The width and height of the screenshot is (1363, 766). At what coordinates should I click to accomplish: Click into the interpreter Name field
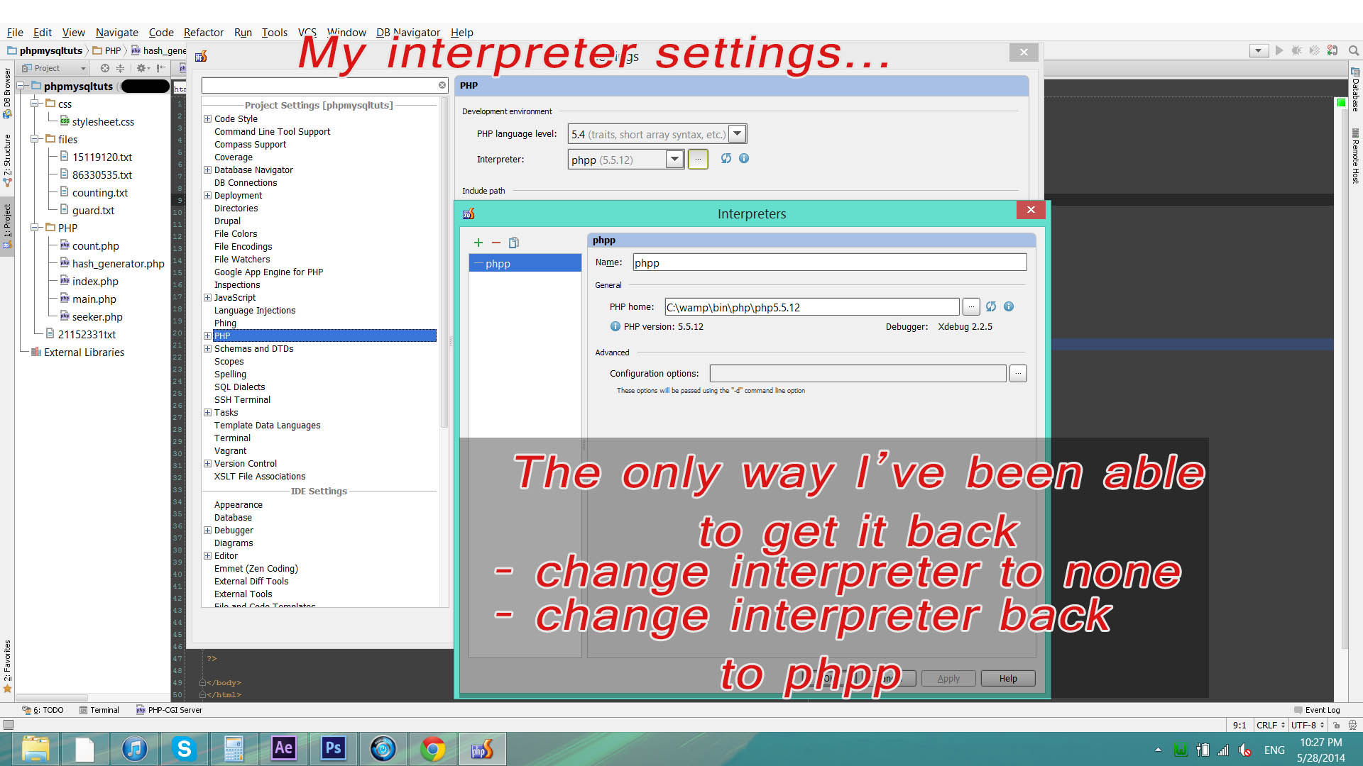(829, 262)
